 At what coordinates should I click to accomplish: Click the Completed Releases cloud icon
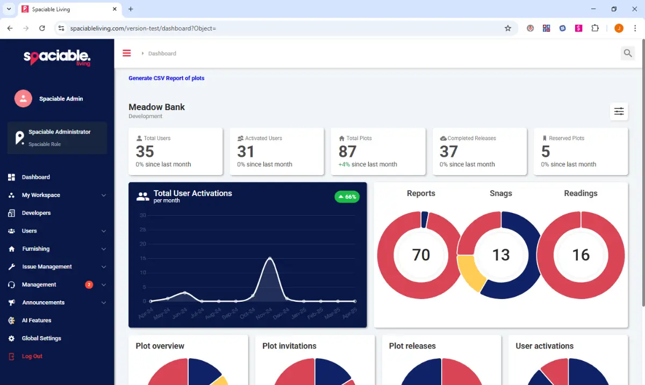[x=443, y=138]
